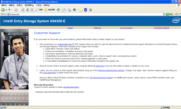This screenshot has width=181, height=109.
Task: Open the History clock-globe icon
Action: 59,10
